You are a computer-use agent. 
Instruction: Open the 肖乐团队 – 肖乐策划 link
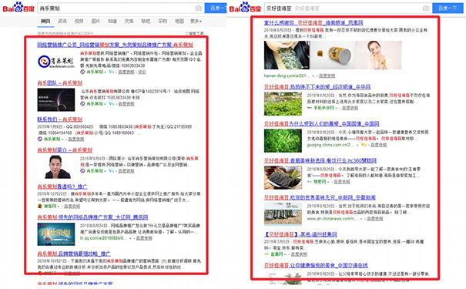click(x=60, y=82)
